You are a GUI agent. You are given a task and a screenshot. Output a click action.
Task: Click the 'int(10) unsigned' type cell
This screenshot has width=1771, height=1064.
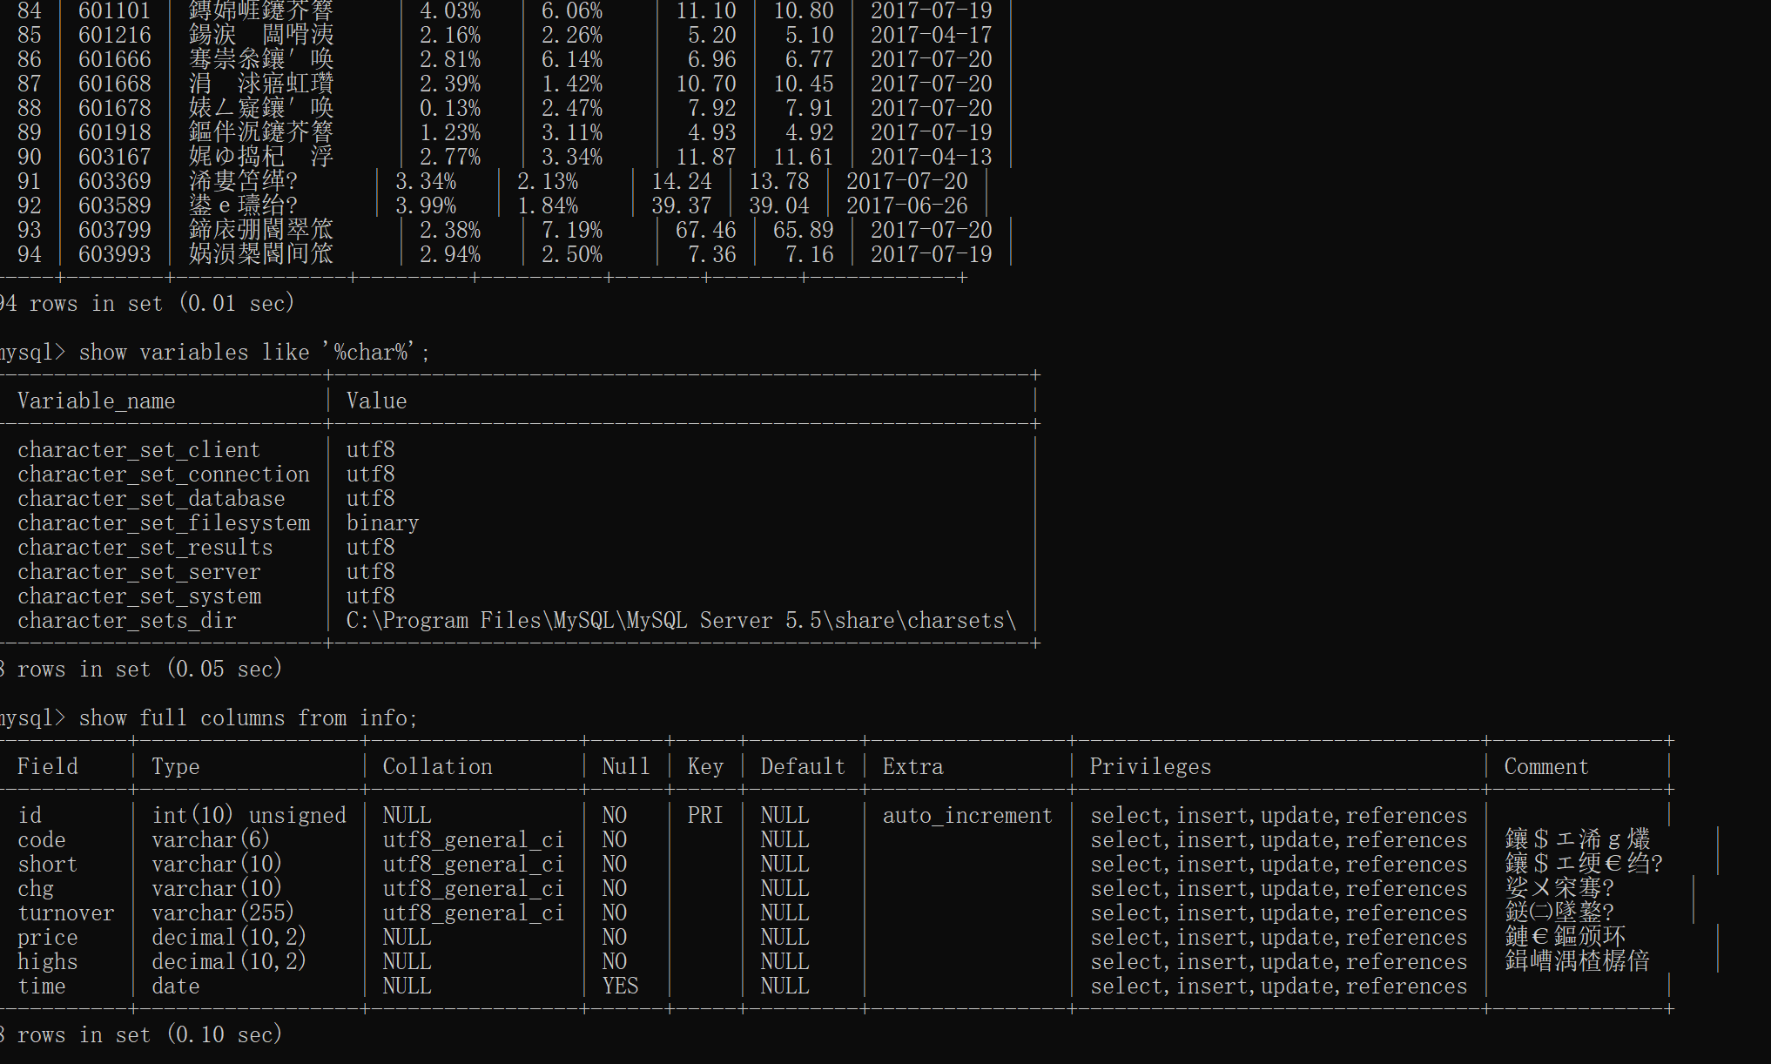coord(249,816)
